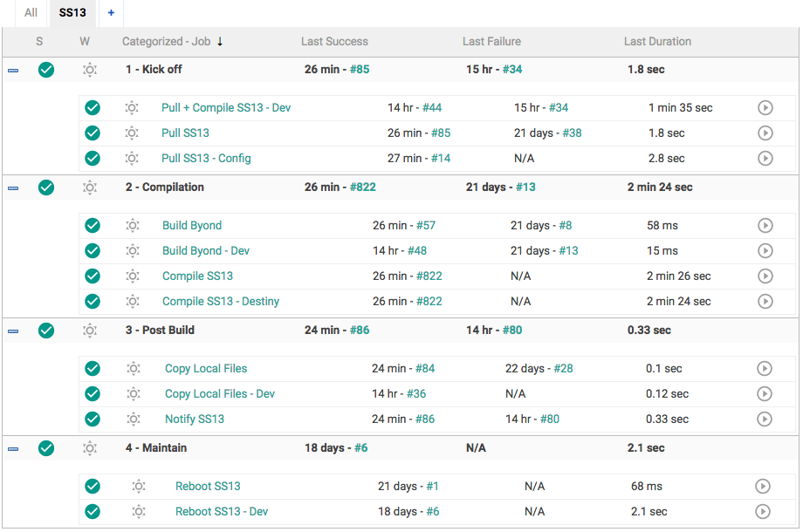
Task: Sort by Categorized - Job column header
Action: click(166, 42)
